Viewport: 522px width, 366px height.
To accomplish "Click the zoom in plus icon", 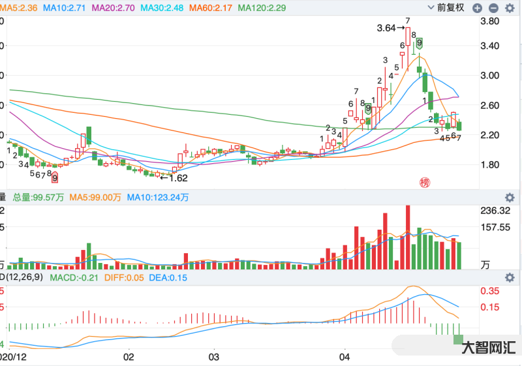I will pyautogui.click(x=478, y=8).
